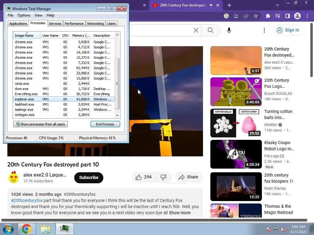Click the YouTube search magnifier button
This screenshot has height=235, width=314.
[210, 30]
